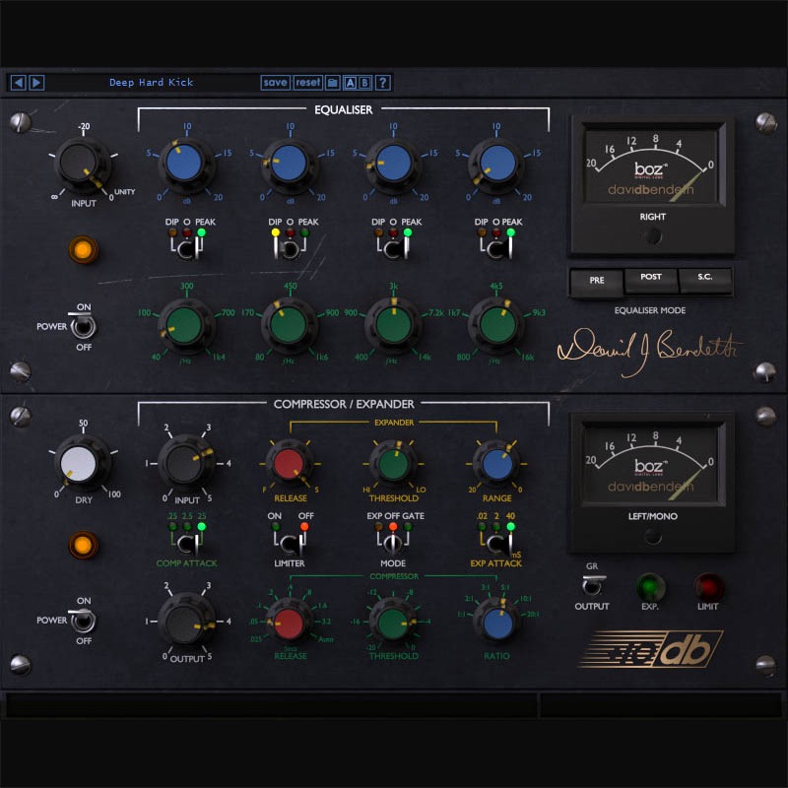
Task: Flip the EXP/OFF/GATE MODE switch
Action: tap(393, 543)
